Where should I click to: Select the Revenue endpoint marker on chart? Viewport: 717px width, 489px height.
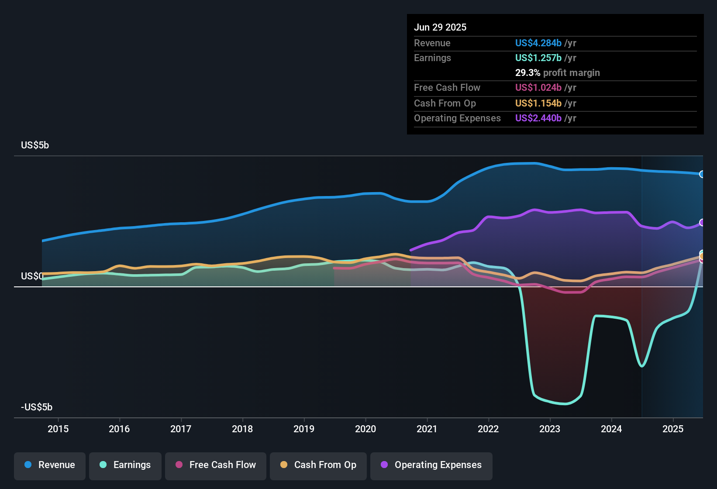coord(702,174)
